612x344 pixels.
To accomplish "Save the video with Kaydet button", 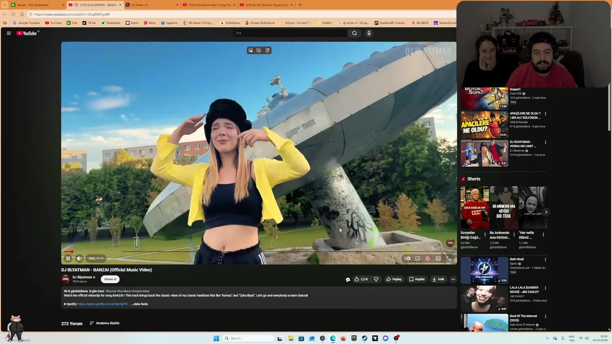I will click(417, 279).
